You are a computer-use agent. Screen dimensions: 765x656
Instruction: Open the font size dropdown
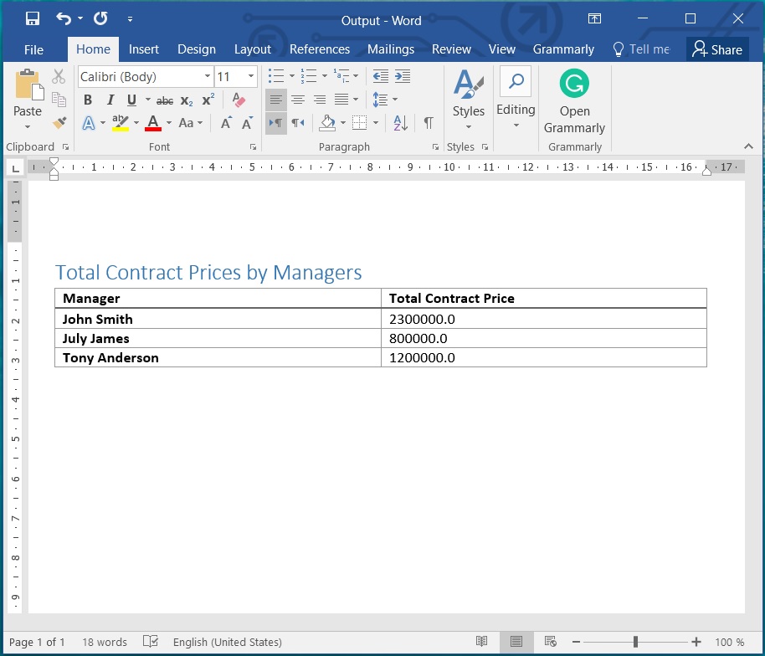(x=250, y=77)
